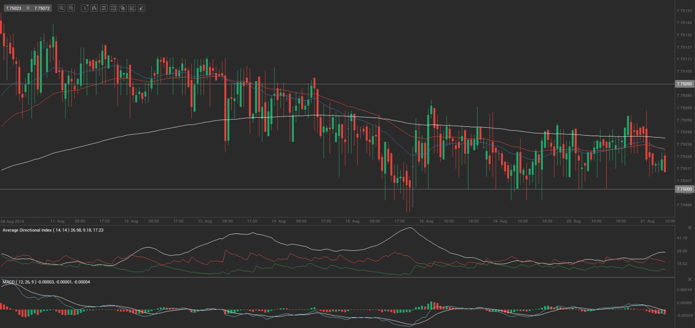This screenshot has width=695, height=328.
Task: Select the eraser tool icon
Action: [142, 8]
